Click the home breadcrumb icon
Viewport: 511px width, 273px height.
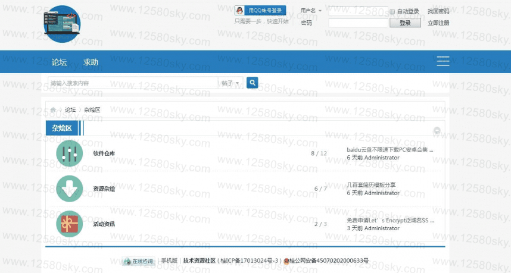53,109
